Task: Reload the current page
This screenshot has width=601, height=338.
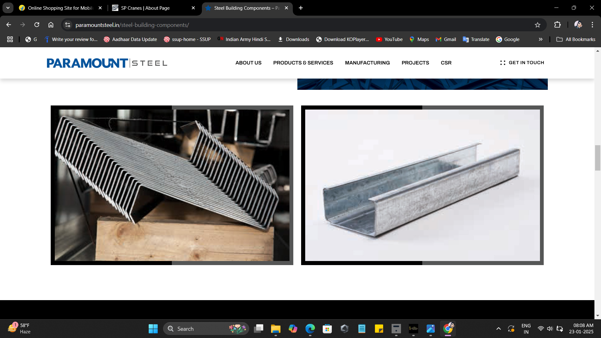Action: click(x=37, y=25)
